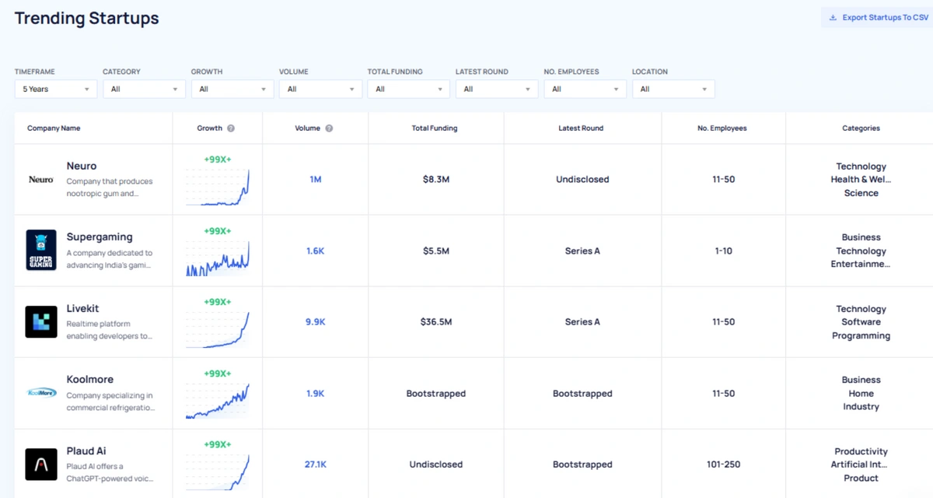Click the Volume column help icon
This screenshot has height=498, width=933.
[329, 128]
